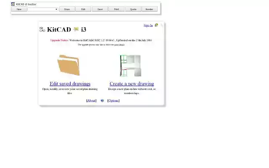Click the kitchen plan thumbnail image
The image size is (269, 168).
click(x=131, y=66)
